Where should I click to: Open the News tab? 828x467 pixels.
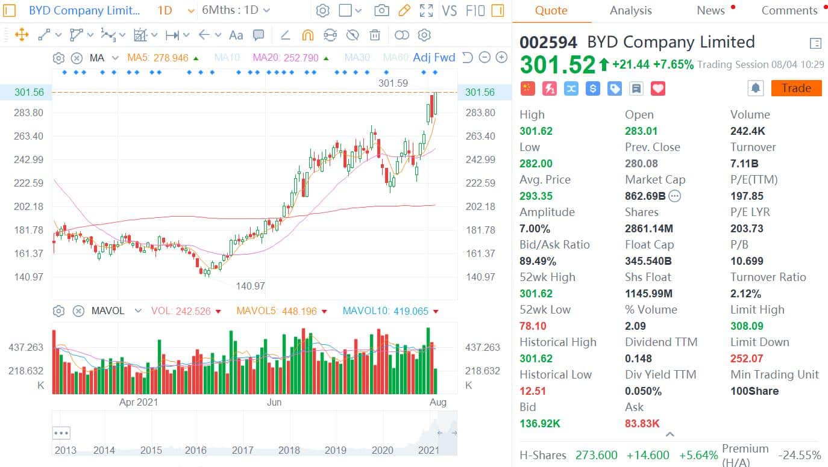(x=711, y=10)
